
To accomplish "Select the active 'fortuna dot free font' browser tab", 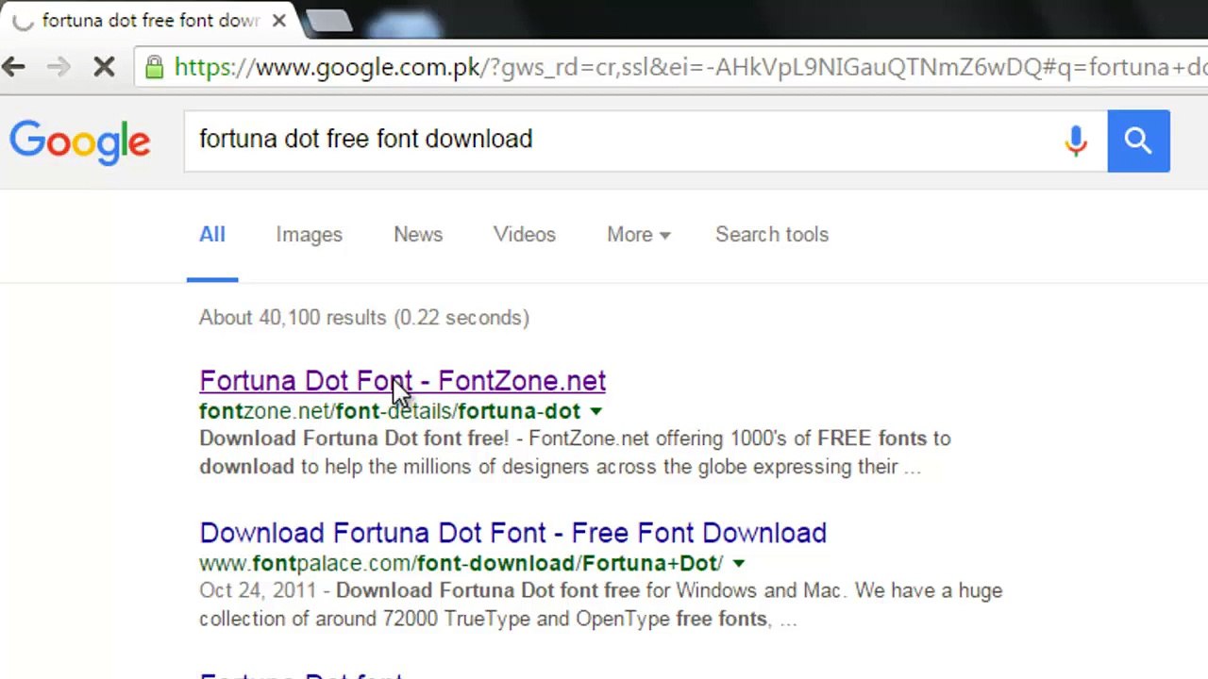I will pos(150,21).
